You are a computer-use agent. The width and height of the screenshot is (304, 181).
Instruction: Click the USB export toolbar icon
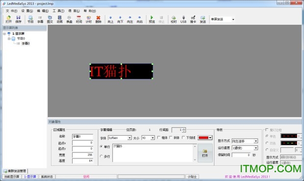coord(183,20)
